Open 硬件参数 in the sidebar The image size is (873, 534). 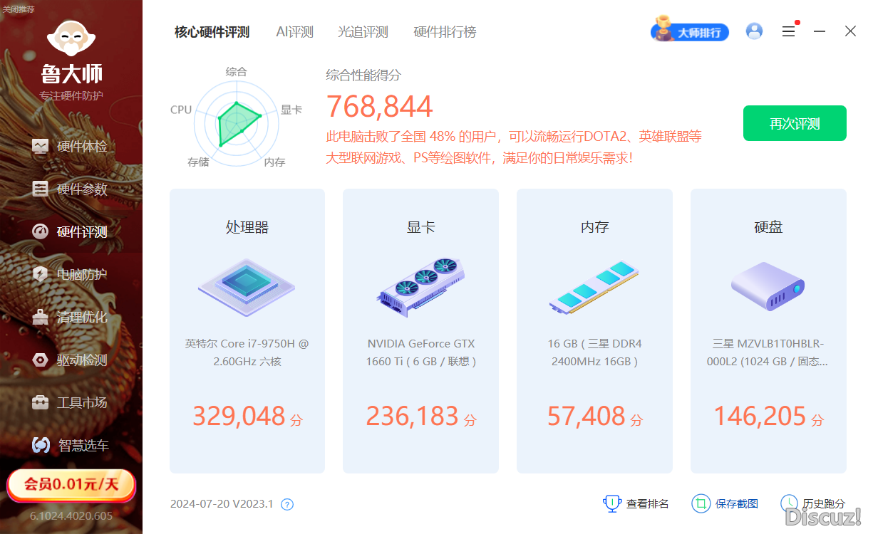(x=70, y=189)
